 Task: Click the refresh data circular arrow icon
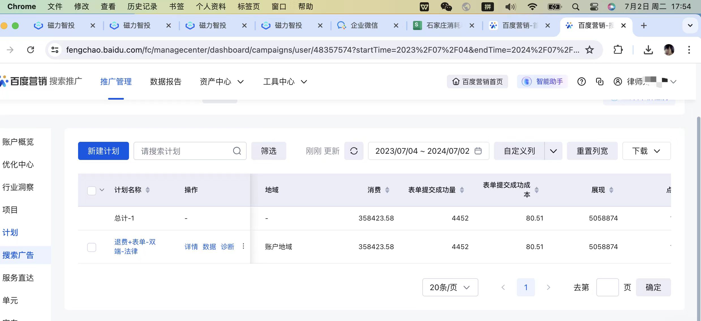tap(354, 151)
